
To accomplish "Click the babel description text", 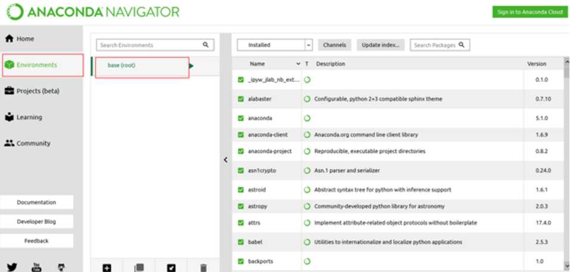I will [388, 242].
